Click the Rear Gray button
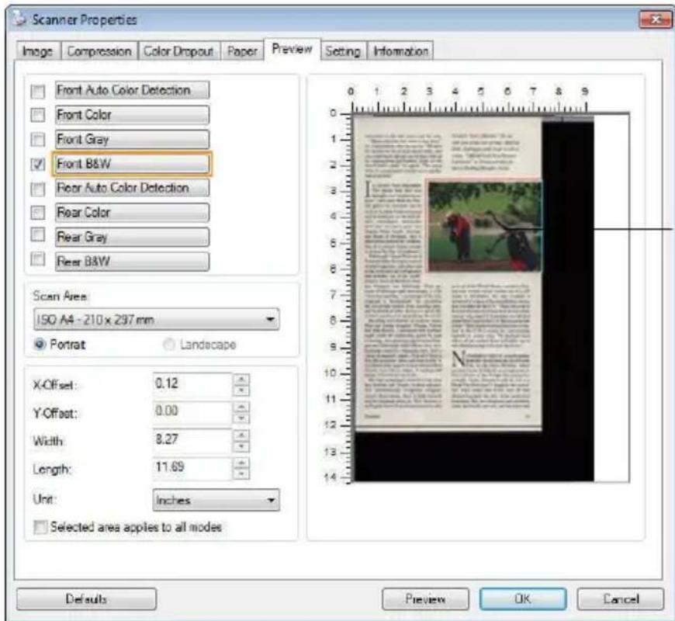Image resolution: width=675 pixels, height=621 pixels. click(x=132, y=237)
